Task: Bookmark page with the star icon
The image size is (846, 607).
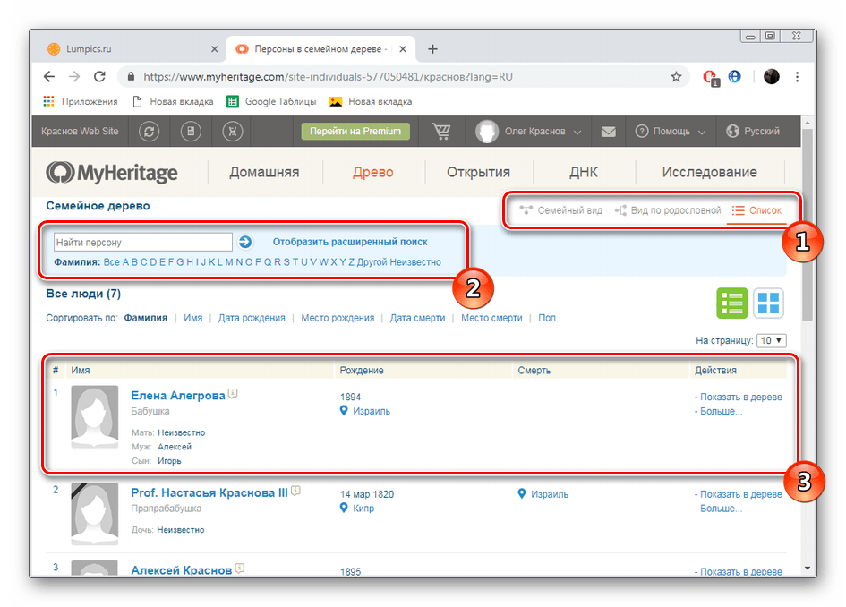Action: coord(676,77)
